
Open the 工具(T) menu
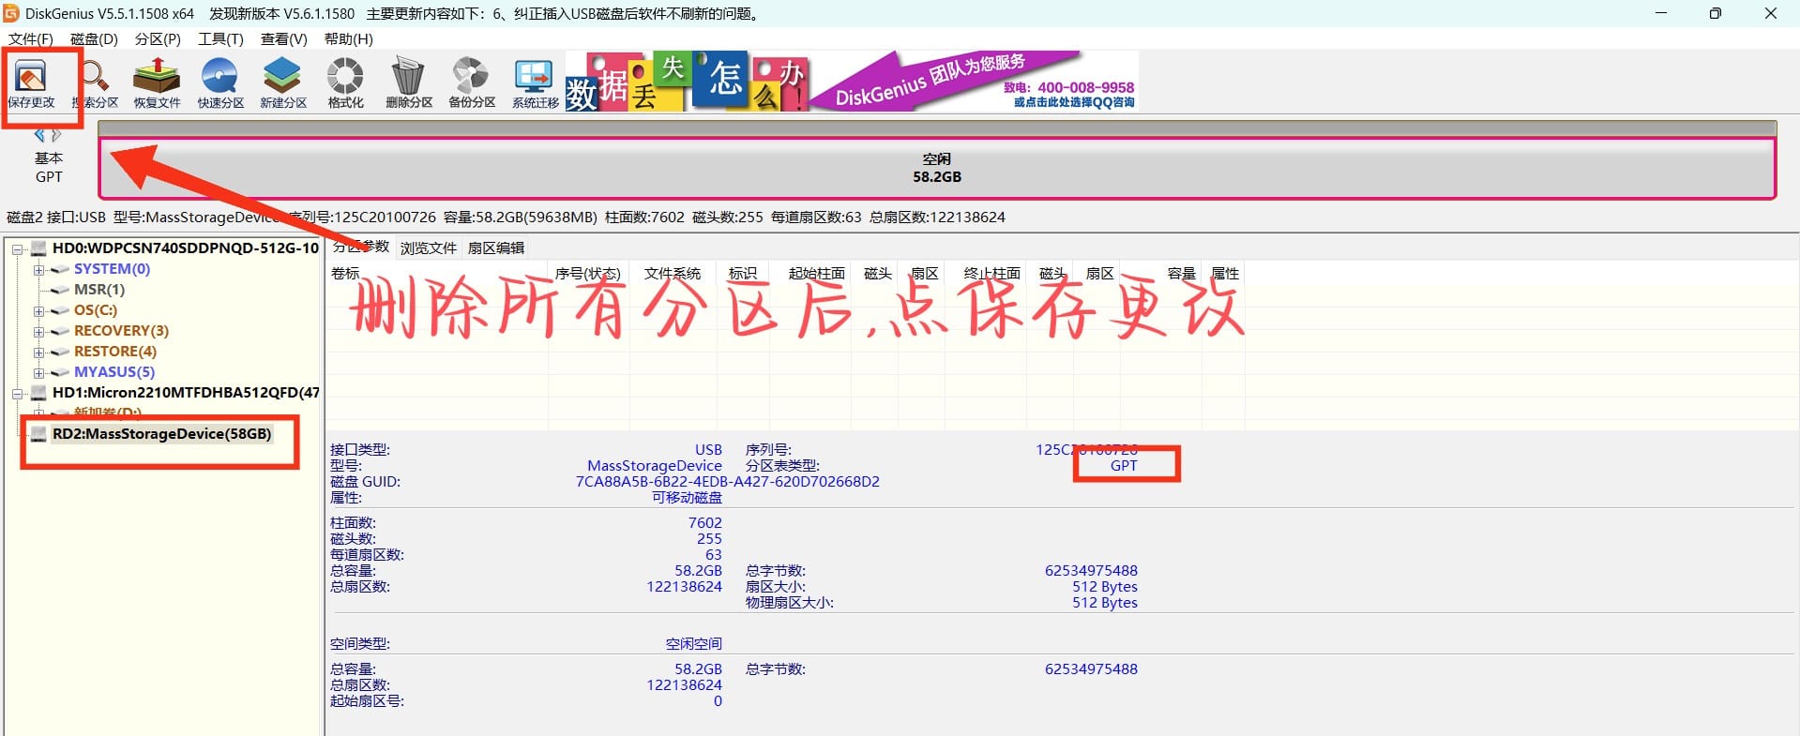[x=220, y=38]
